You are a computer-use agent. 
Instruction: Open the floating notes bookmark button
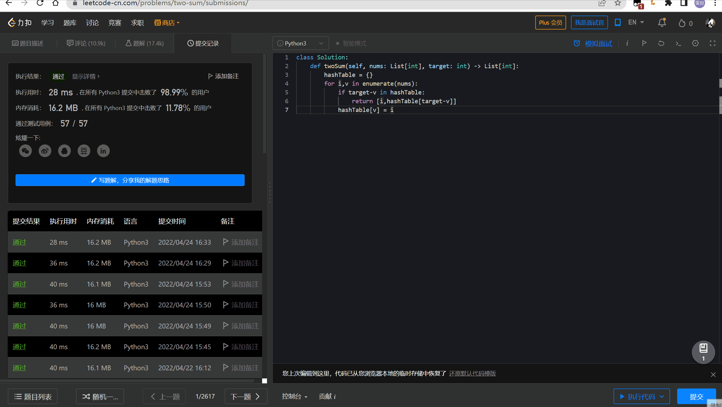pos(703,351)
